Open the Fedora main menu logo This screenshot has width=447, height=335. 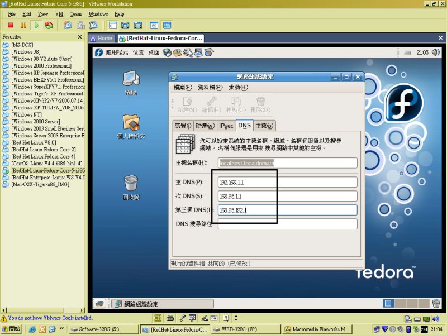99,52
